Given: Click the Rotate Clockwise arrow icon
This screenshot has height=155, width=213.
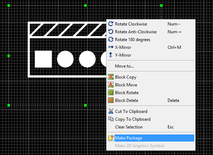Looking at the screenshot, I should [110, 24].
